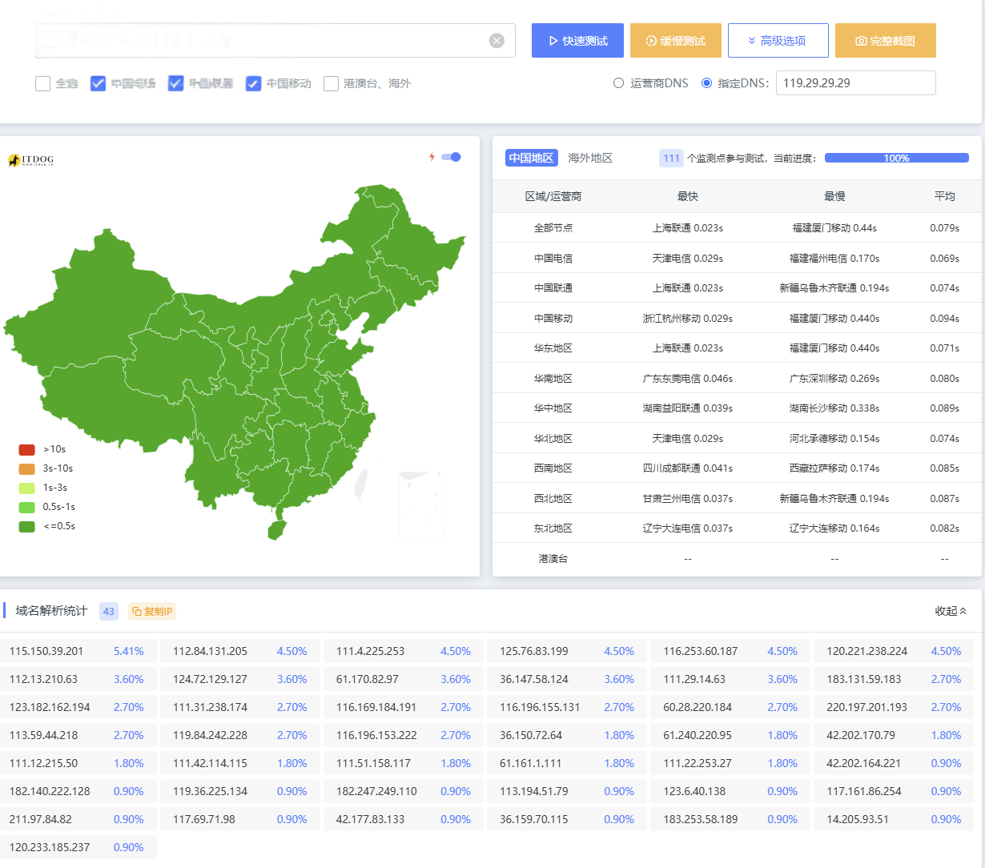Uncheck the 中国联通 checkbox
This screenshot has width=985, height=868.
pyautogui.click(x=175, y=83)
